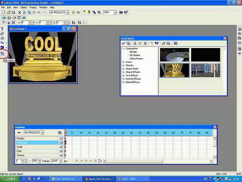Click the context Help pointer icon

pyautogui.click(x=126, y=12)
